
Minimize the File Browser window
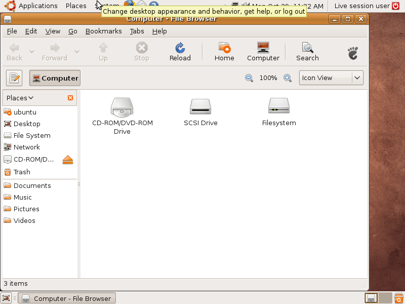[335, 19]
